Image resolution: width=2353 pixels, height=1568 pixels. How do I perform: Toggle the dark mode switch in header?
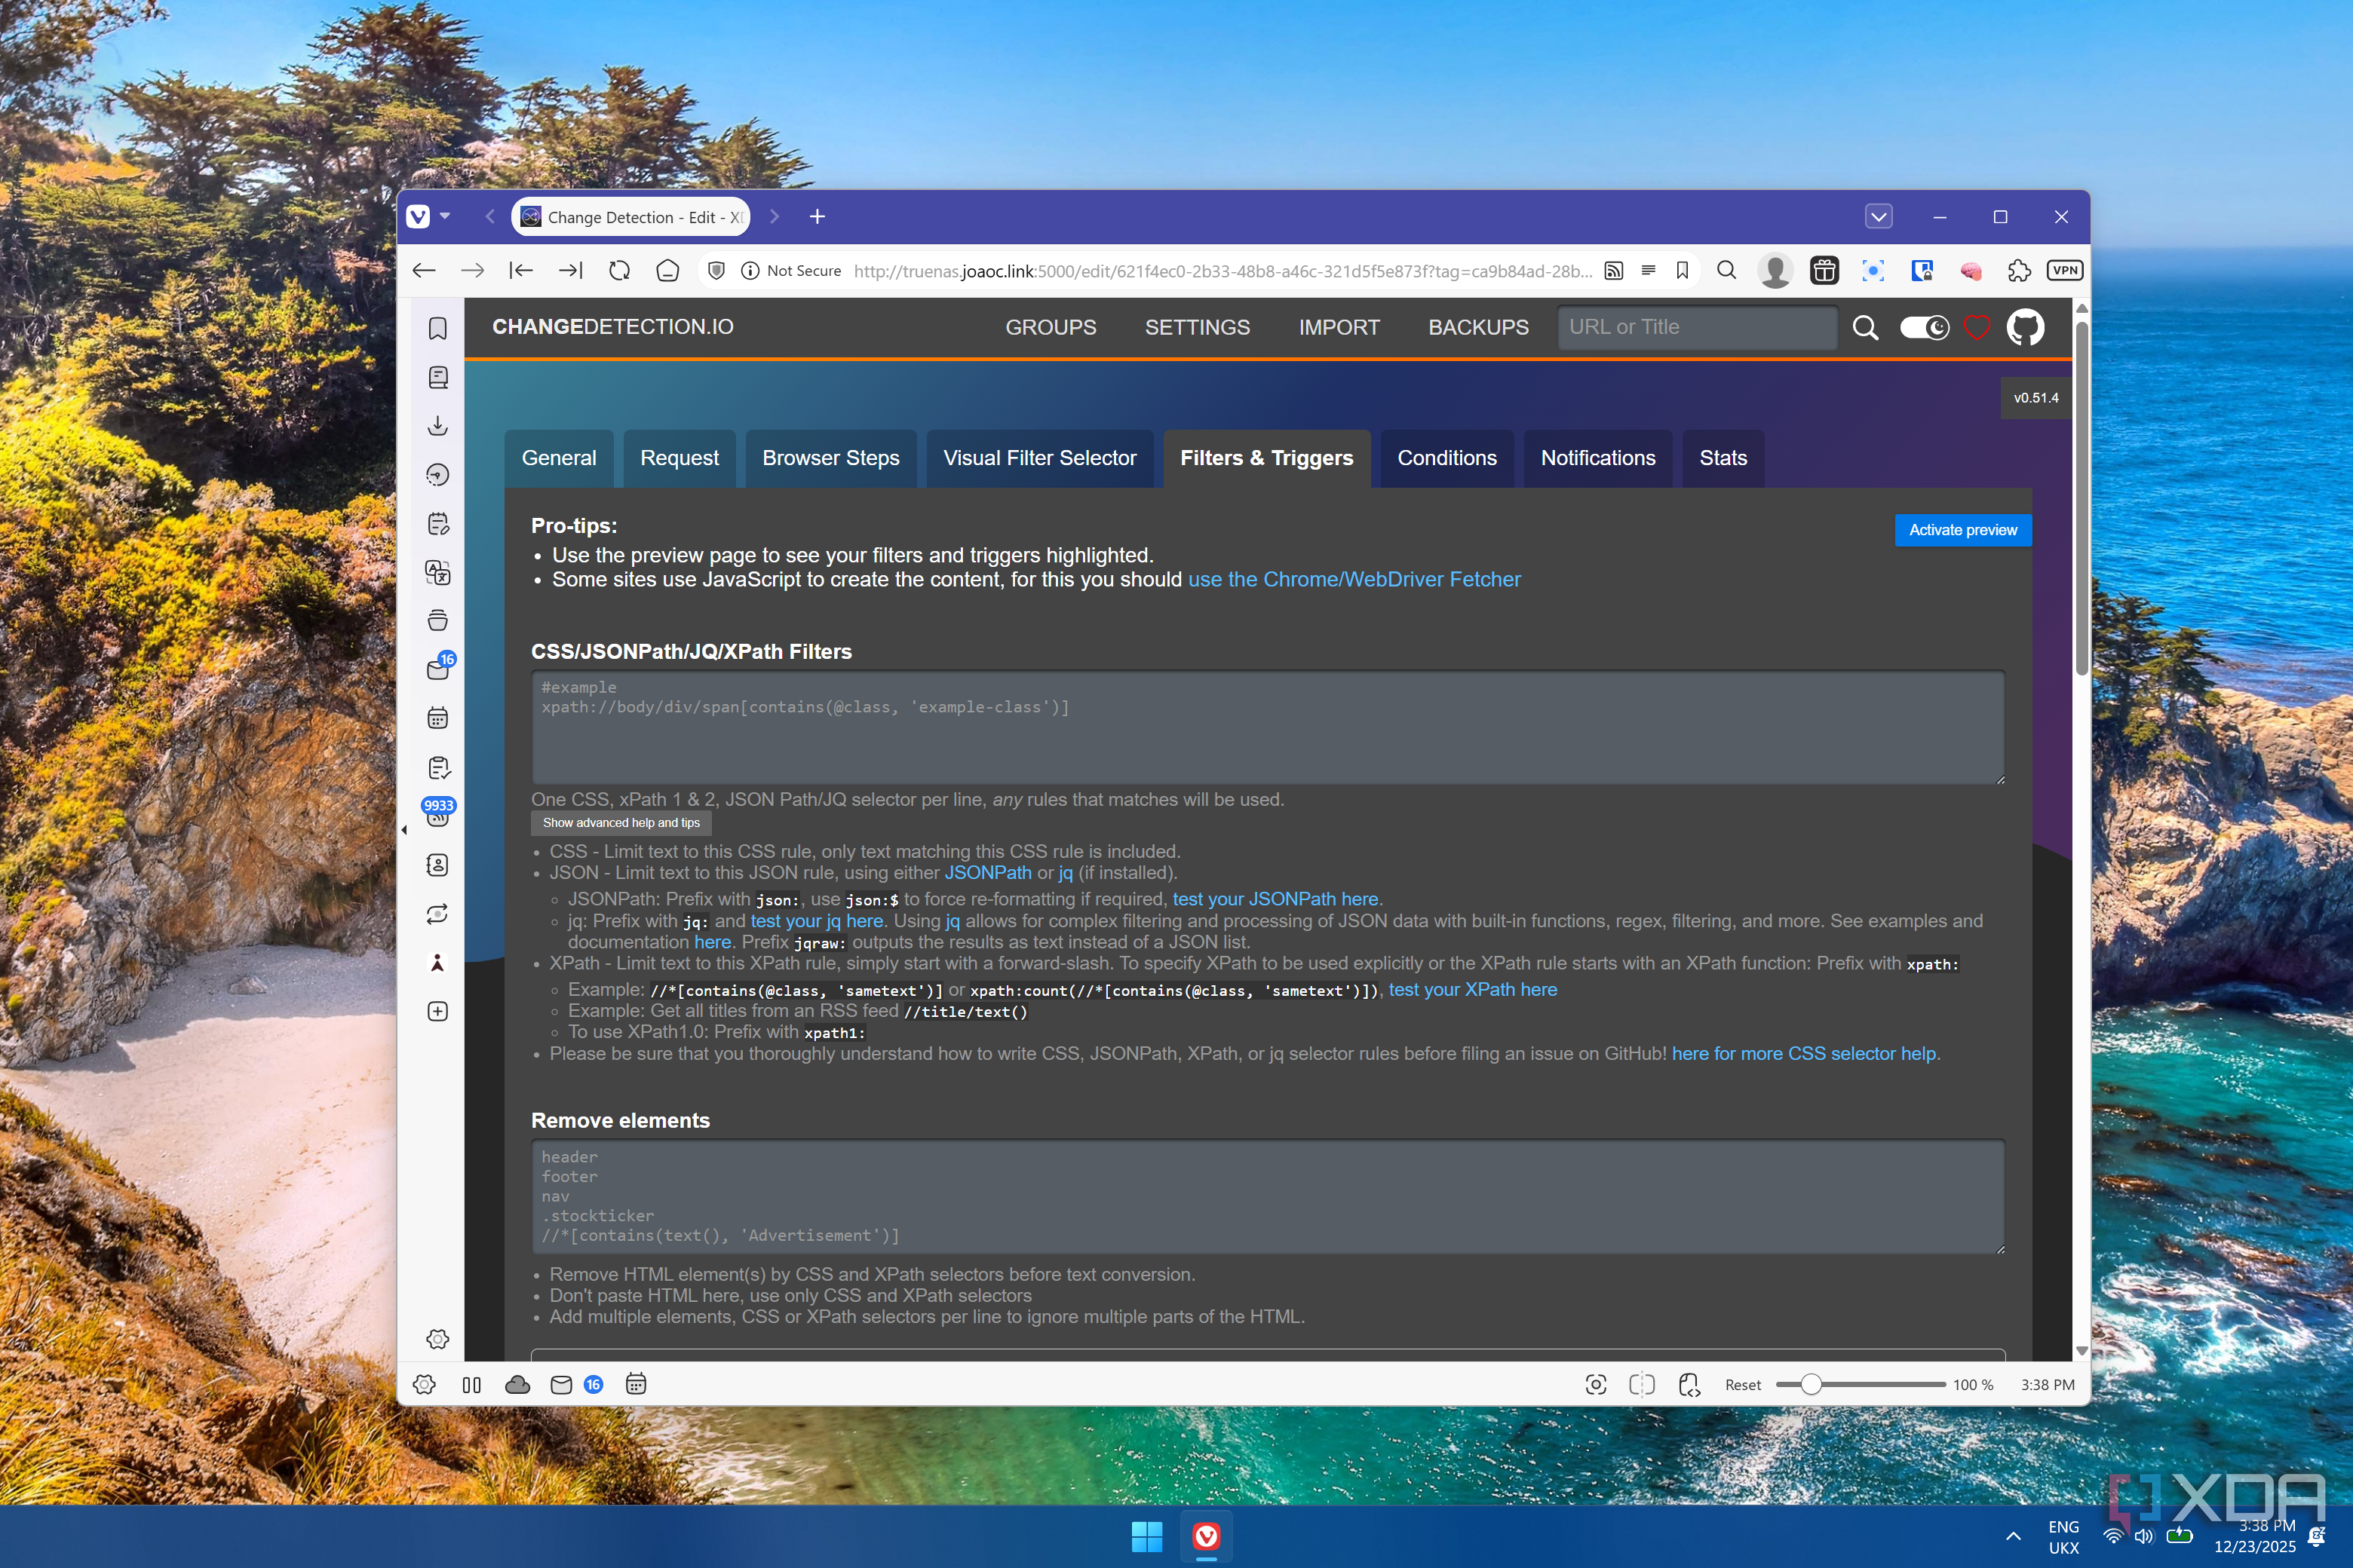(x=1924, y=327)
